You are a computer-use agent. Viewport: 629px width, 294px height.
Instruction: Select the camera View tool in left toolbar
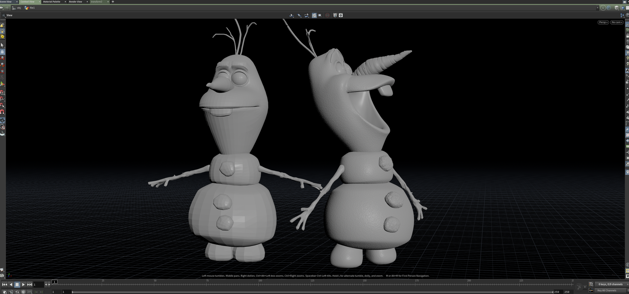coord(2,121)
